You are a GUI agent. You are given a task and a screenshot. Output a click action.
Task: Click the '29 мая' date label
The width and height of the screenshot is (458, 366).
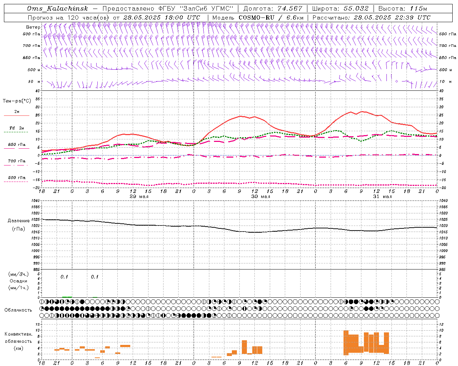click(x=139, y=197)
